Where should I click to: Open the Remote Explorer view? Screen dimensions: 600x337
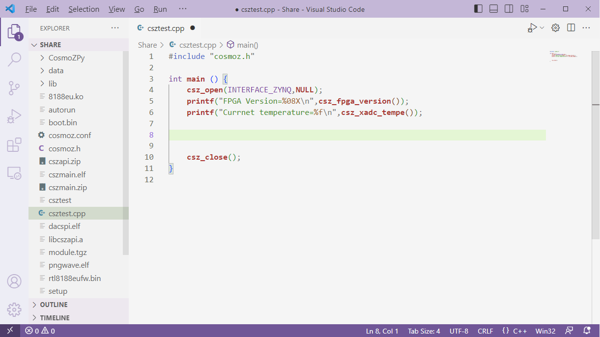tap(14, 173)
